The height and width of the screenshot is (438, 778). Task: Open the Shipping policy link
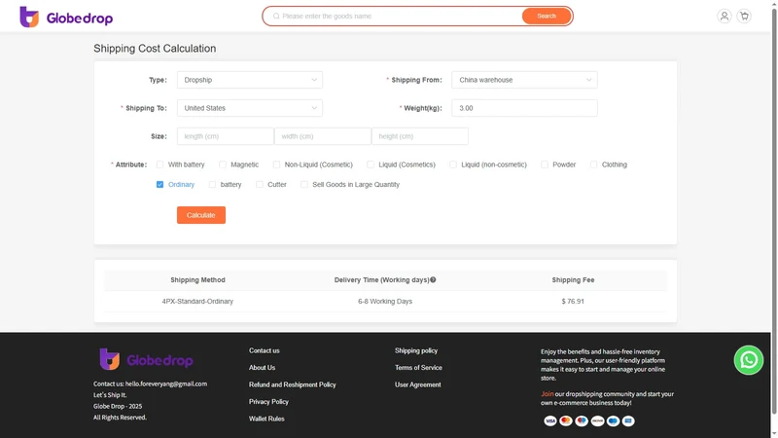416,350
